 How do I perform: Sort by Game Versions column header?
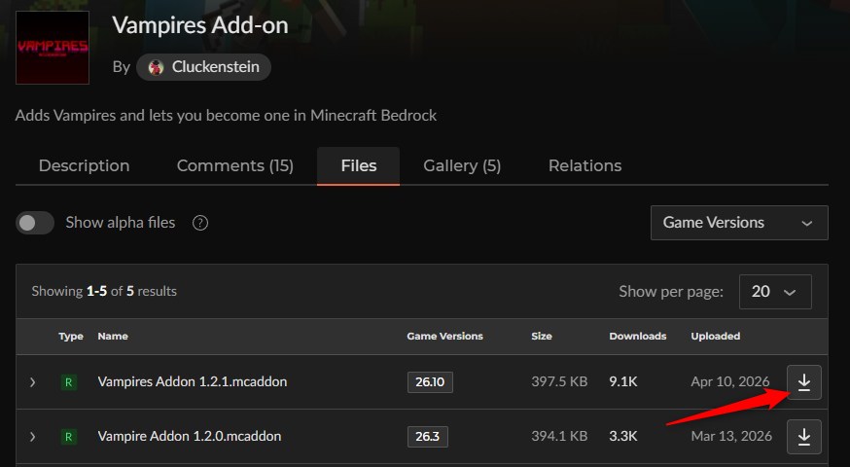coord(445,337)
